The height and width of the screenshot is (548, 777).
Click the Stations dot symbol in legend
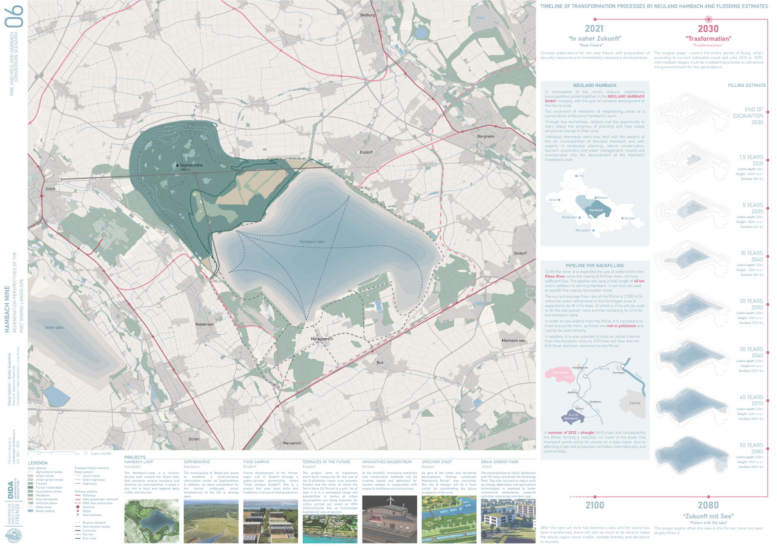pyautogui.click(x=78, y=507)
